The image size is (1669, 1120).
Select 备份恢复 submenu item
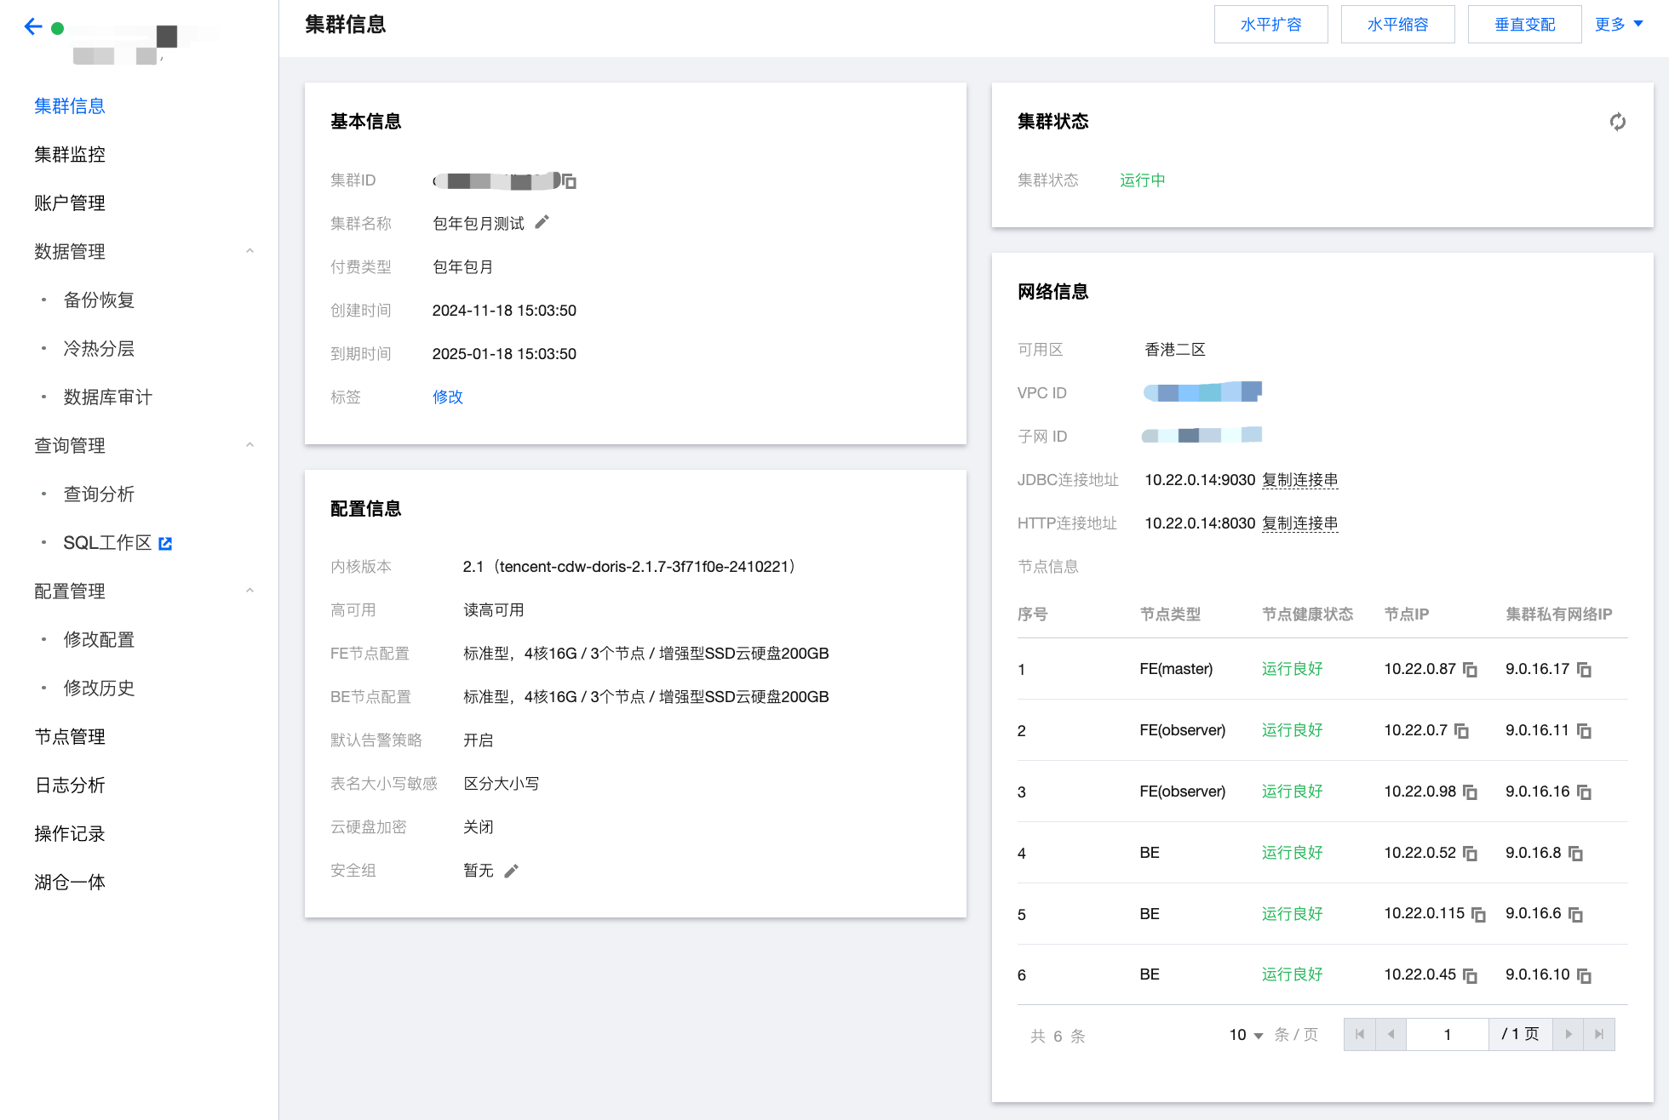[99, 300]
